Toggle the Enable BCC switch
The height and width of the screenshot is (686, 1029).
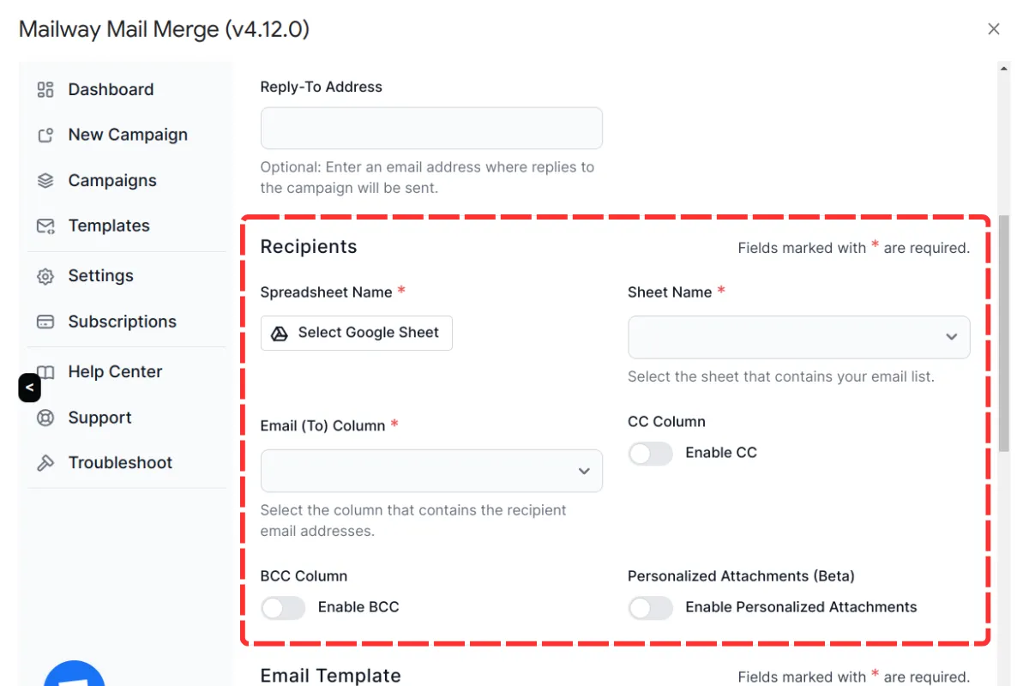(x=283, y=607)
